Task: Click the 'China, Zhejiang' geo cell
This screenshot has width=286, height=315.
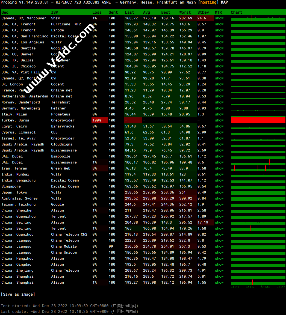Action: tap(17, 271)
